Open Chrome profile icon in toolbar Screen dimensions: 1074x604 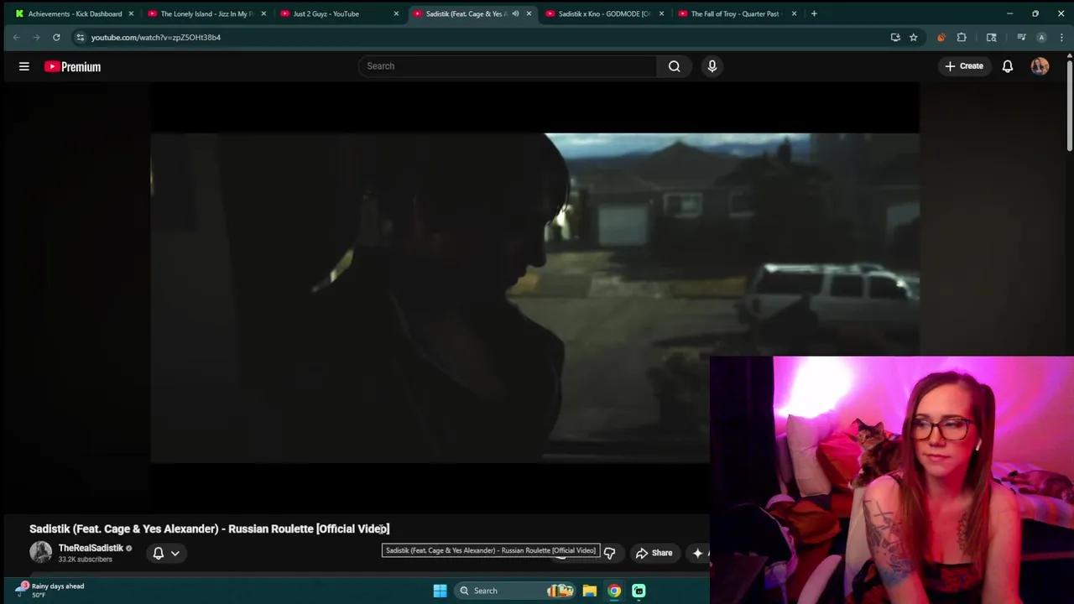point(1041,37)
